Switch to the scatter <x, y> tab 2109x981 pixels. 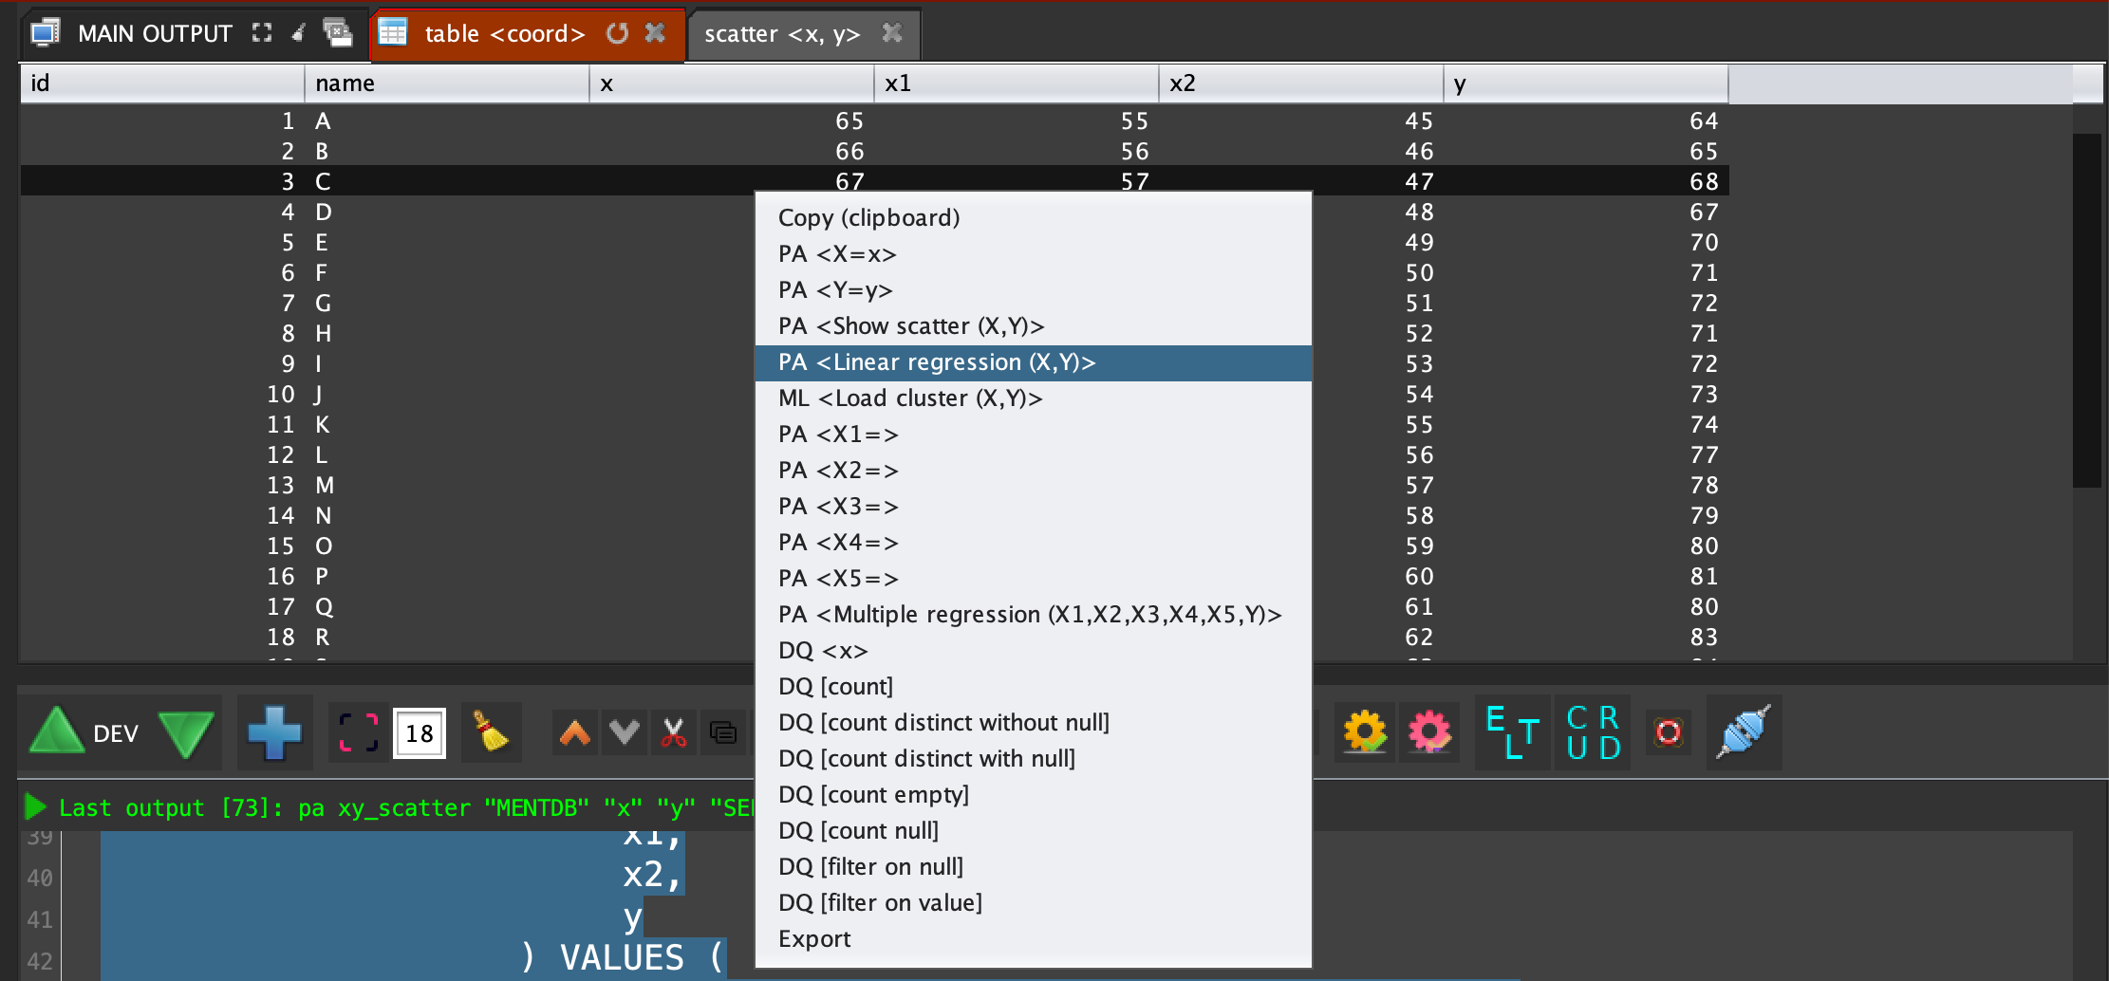pos(782,34)
